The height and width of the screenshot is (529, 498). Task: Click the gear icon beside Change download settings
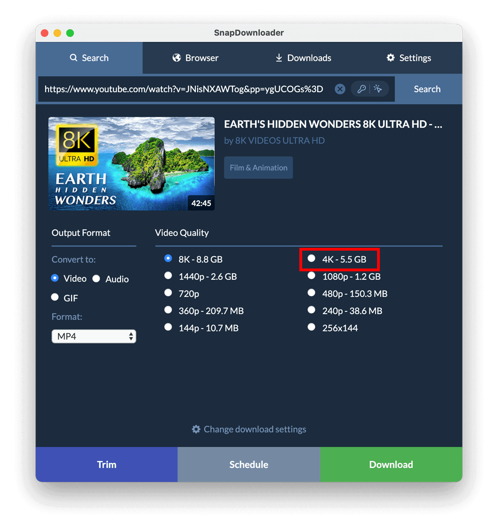click(196, 429)
